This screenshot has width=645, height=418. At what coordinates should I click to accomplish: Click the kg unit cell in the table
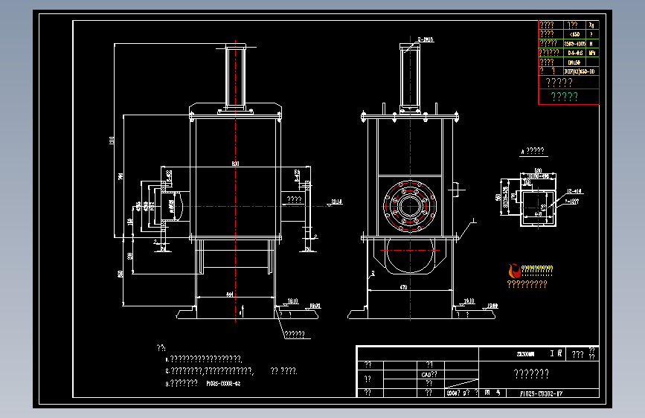[x=592, y=25]
